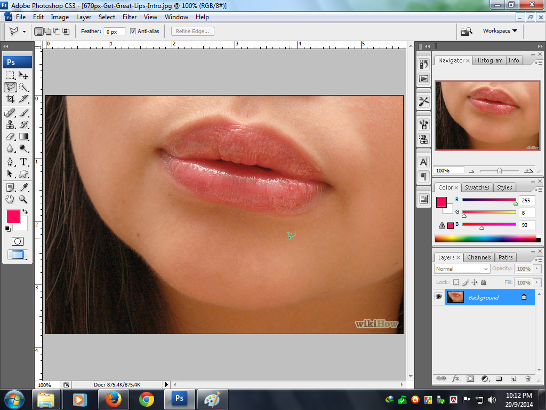Select the Crop tool
Screen dimensions: 546x410
tap(10, 99)
